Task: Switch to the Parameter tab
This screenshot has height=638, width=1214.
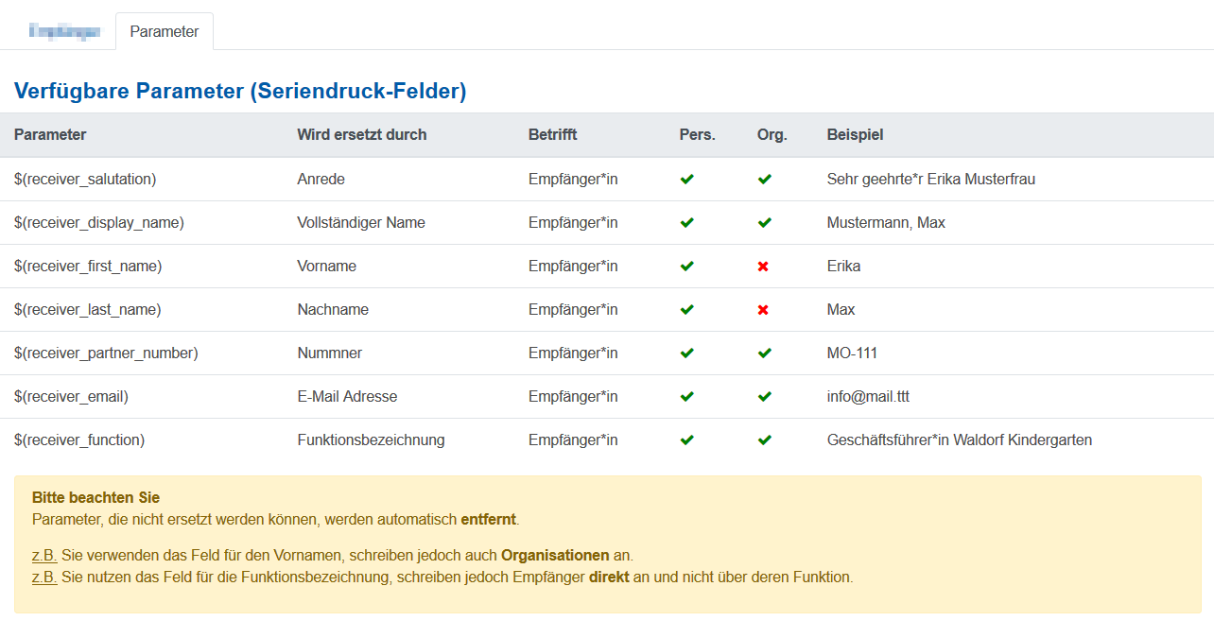Action: click(x=165, y=31)
